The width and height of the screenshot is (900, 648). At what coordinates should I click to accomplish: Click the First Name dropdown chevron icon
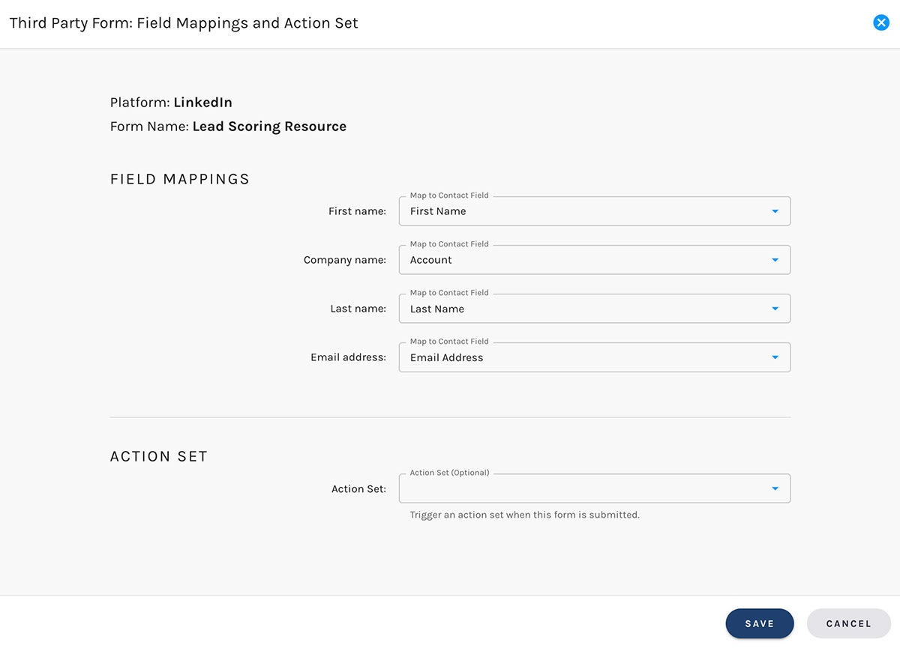coord(775,211)
